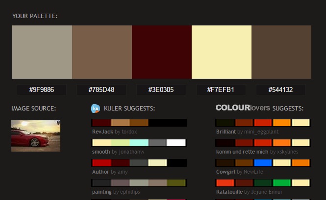Click the #F7EFB1 hex code field
The width and height of the screenshot is (326, 200).
click(x=221, y=89)
